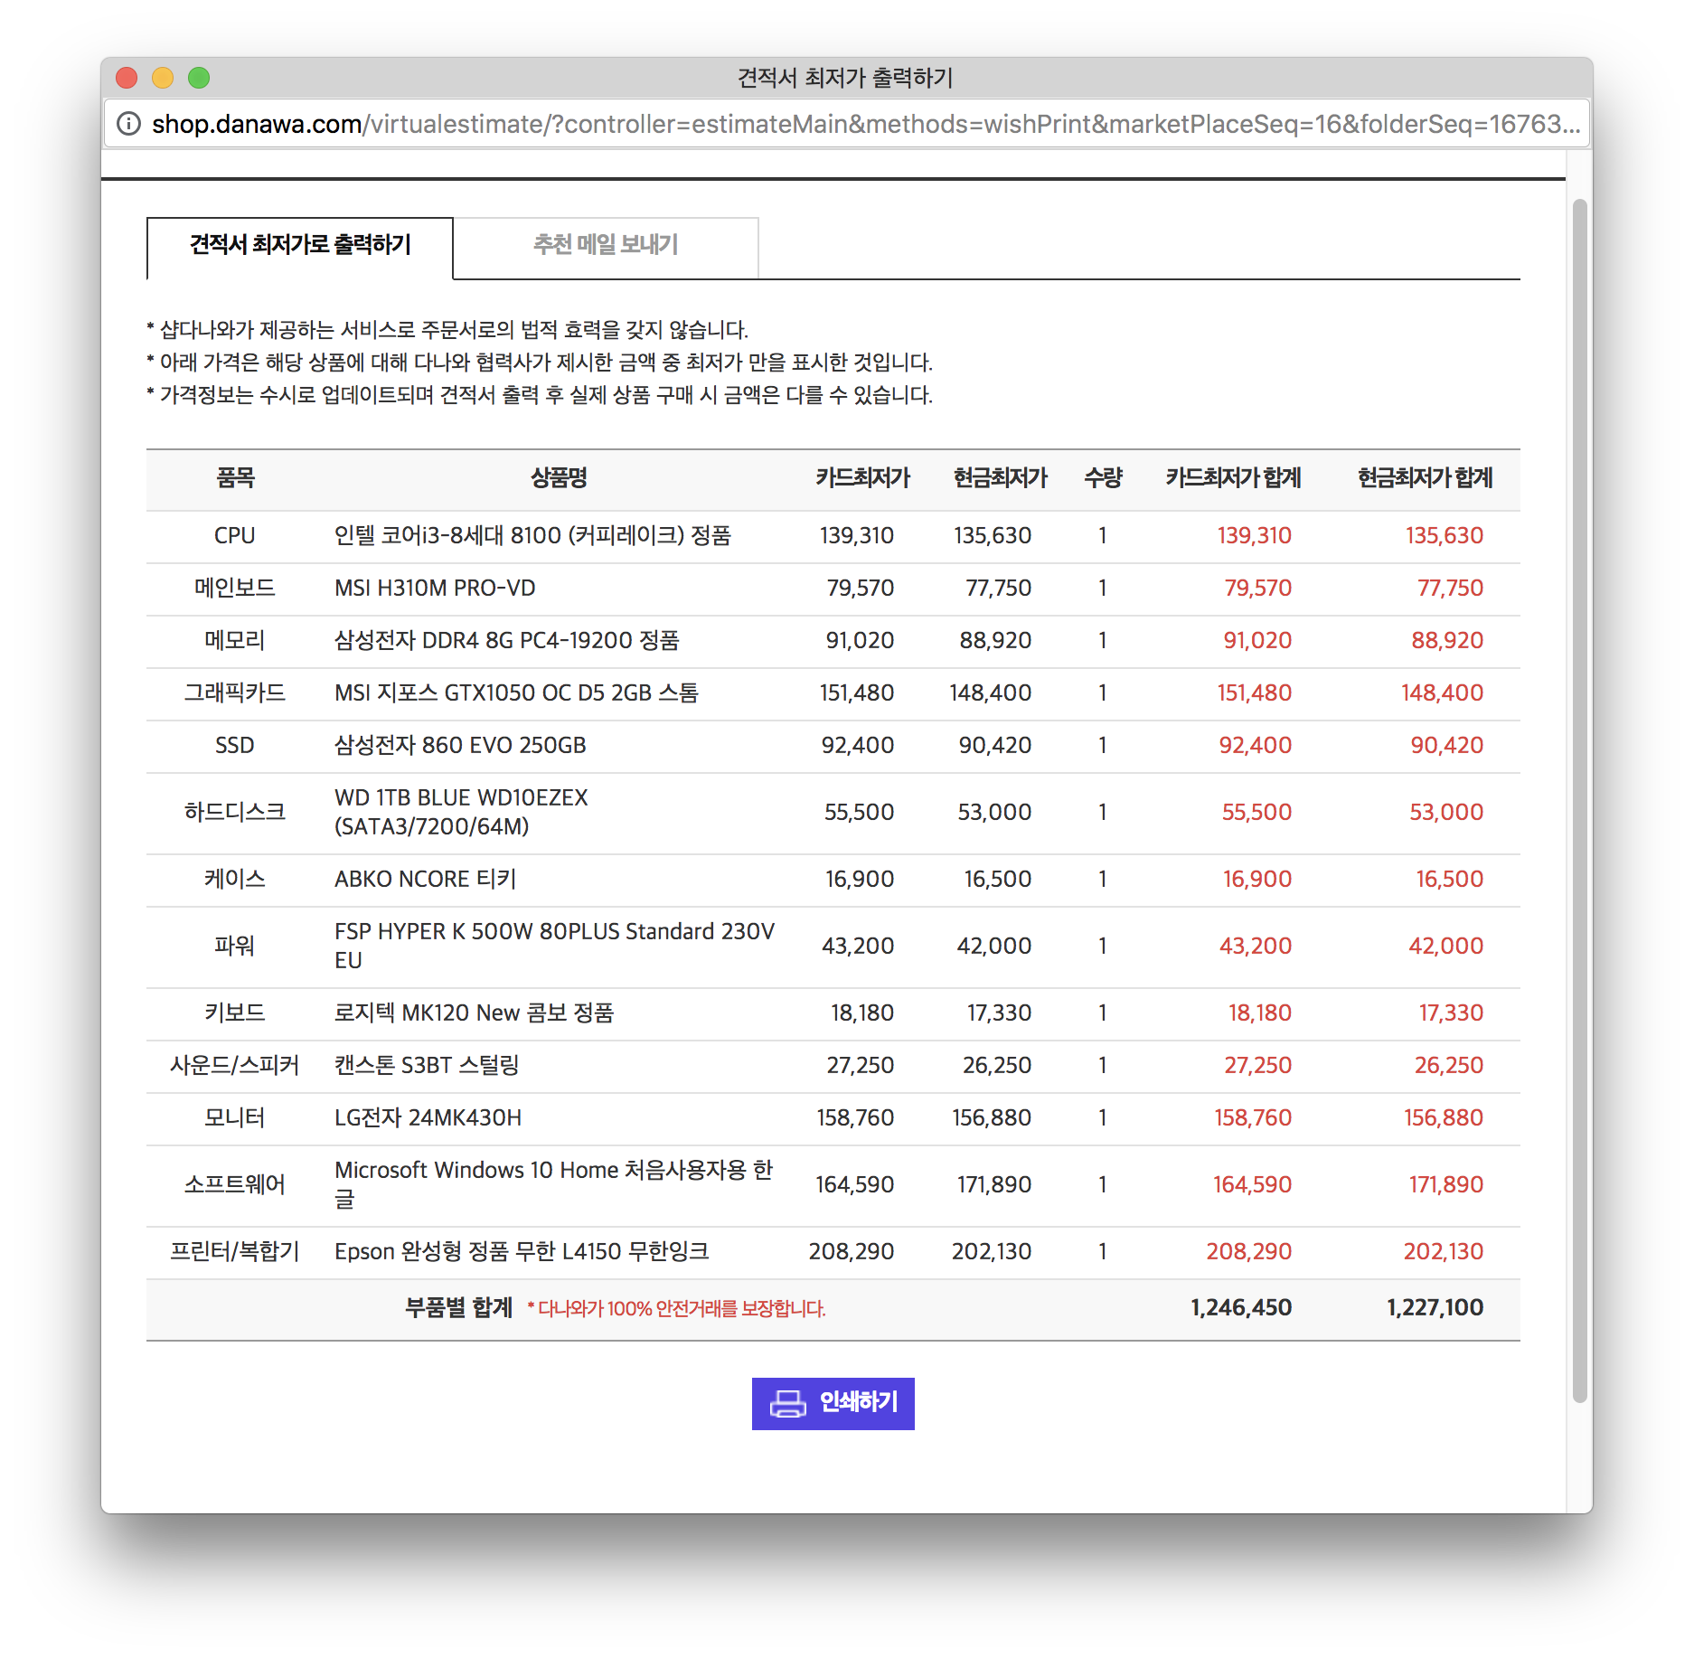This screenshot has height=1658, width=1694.
Task: Click card total 1,246,450
Action: (x=1241, y=1307)
